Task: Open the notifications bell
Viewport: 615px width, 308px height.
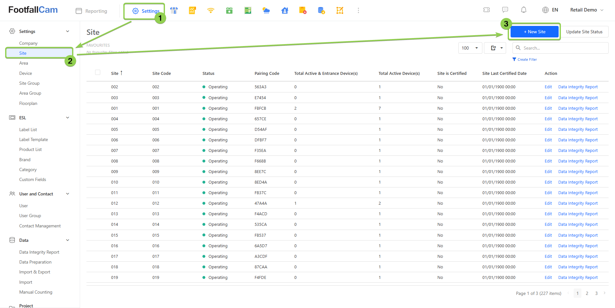Action: (523, 10)
